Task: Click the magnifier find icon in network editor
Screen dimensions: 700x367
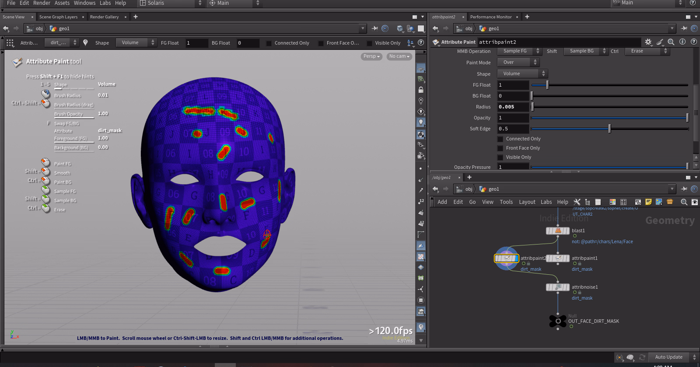Action: pos(684,202)
